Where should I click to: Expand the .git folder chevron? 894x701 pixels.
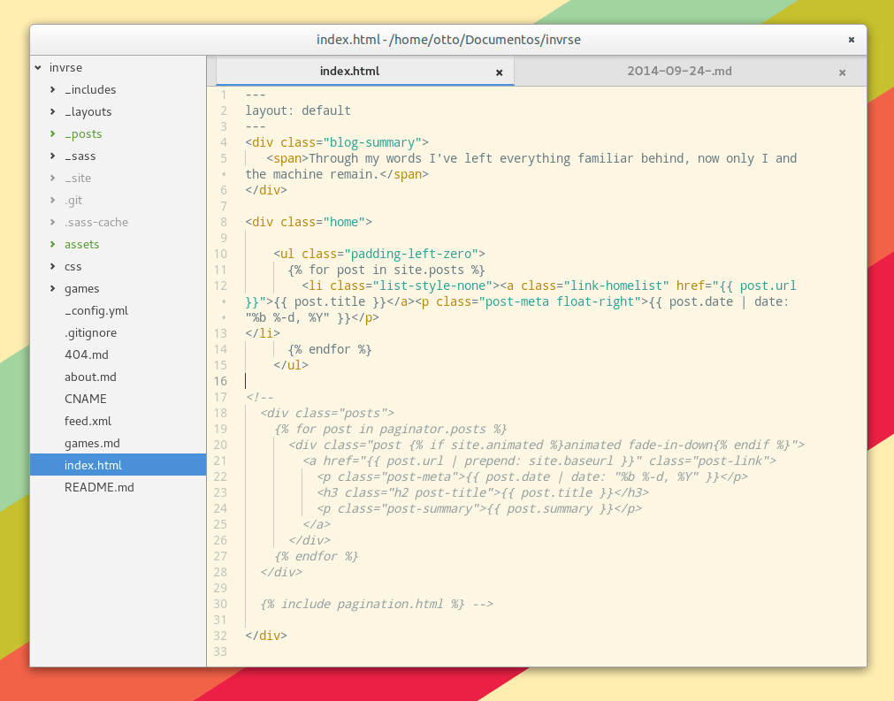click(x=53, y=200)
